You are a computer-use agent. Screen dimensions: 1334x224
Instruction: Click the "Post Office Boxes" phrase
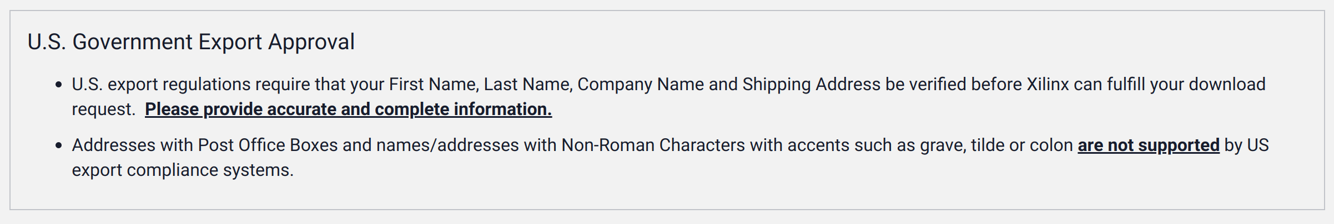click(x=268, y=145)
